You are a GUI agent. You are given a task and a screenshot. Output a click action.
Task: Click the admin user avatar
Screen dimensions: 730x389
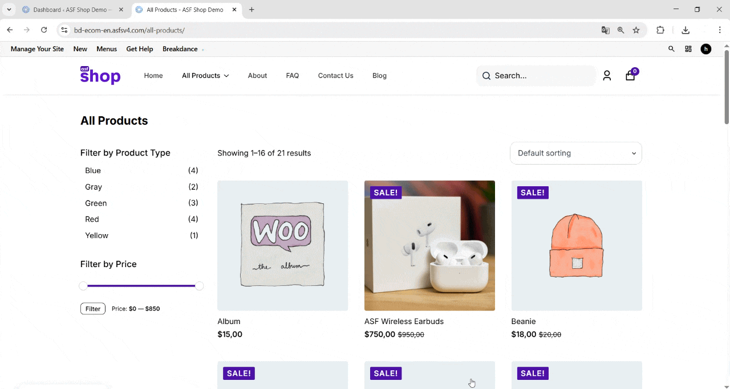[x=706, y=49]
